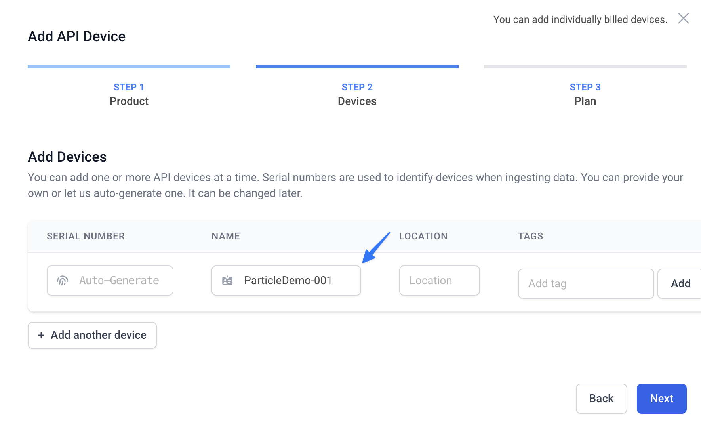Screen dimensions: 701x424
Task: Click the Step 3 progress bar
Action: [x=585, y=67]
